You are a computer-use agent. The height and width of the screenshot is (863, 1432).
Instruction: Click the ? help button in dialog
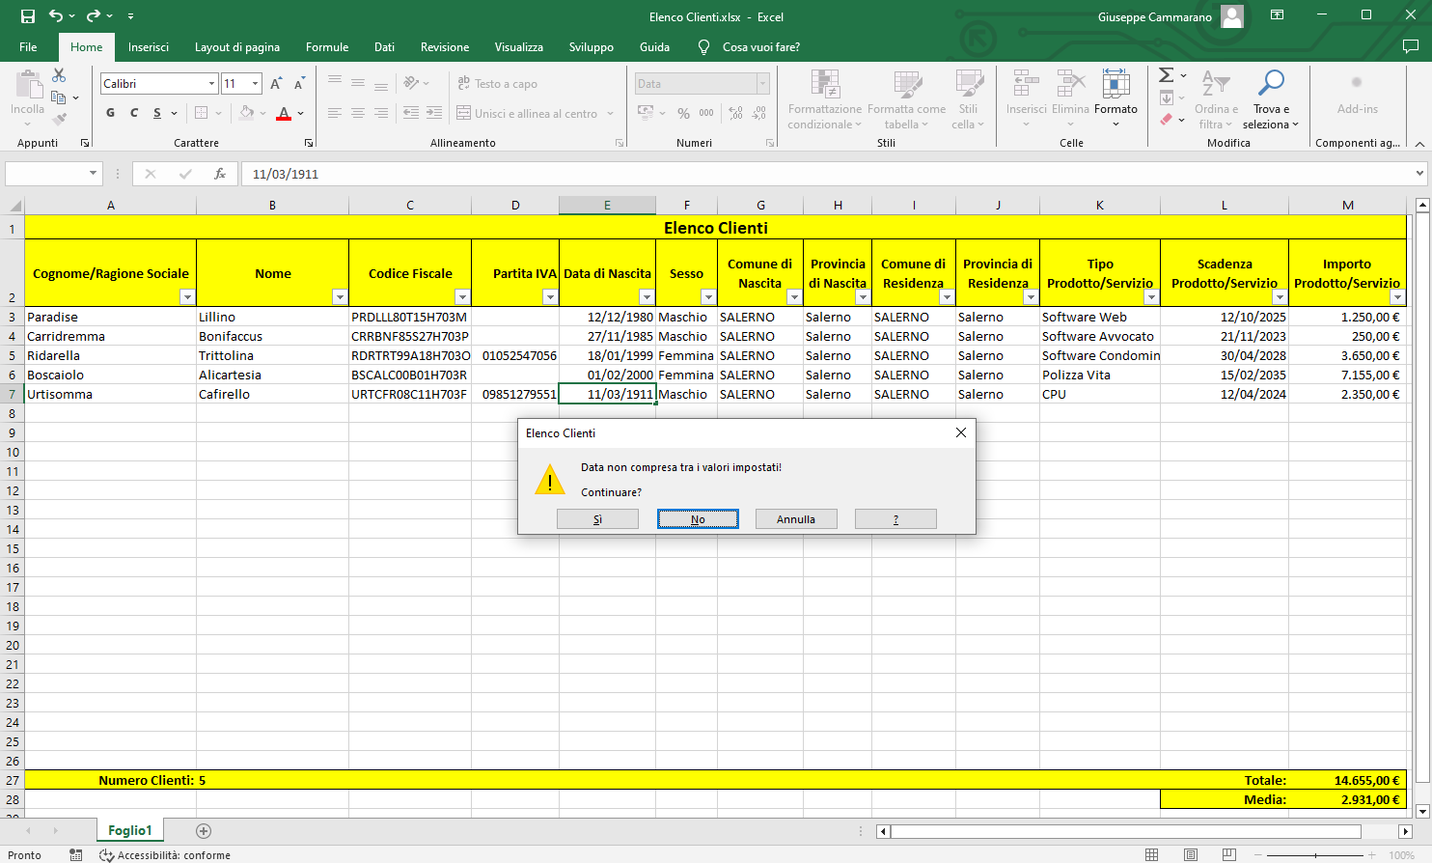[x=895, y=519]
